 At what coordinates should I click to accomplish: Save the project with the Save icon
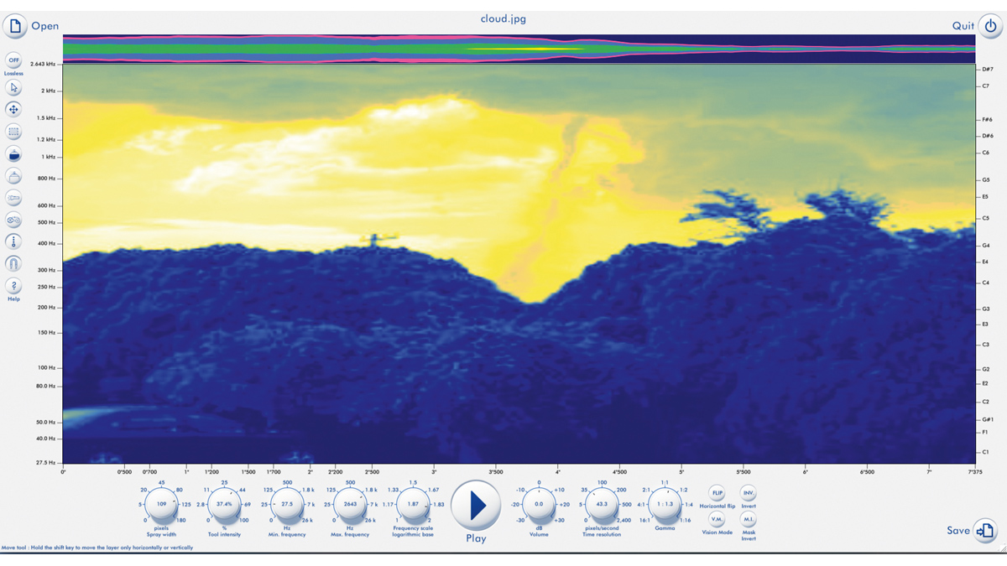[x=985, y=530]
